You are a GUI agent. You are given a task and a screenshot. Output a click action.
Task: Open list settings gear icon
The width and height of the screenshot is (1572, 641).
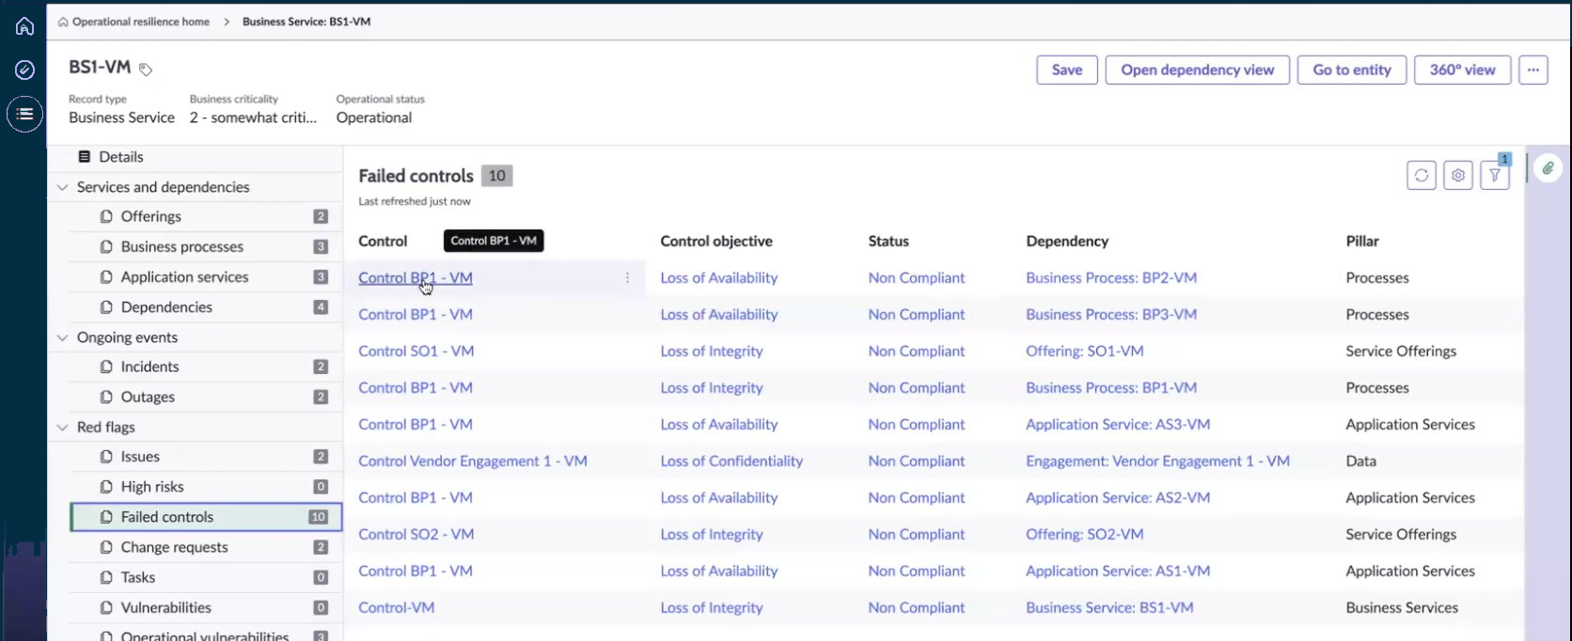(x=1457, y=175)
